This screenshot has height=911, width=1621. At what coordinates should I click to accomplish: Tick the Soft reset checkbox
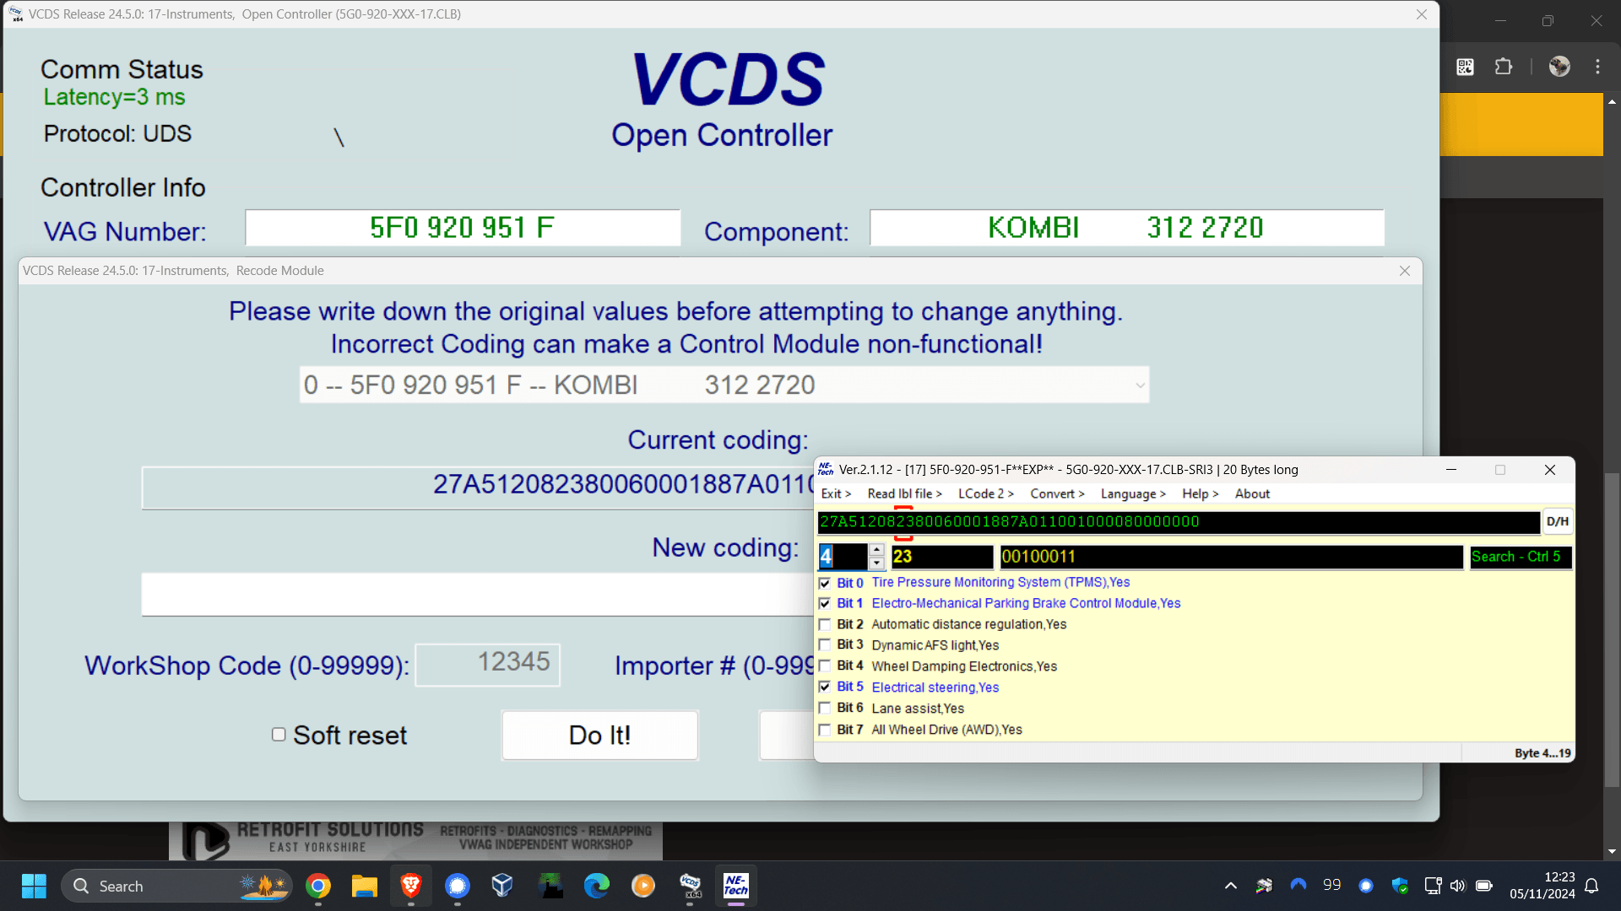(x=279, y=735)
